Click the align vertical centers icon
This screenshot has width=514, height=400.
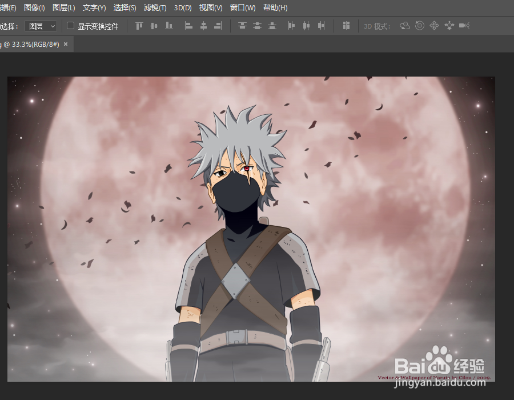[x=154, y=26]
